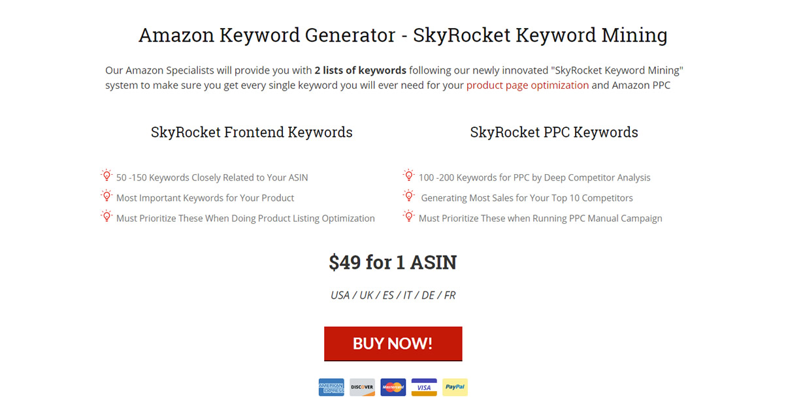Image resolution: width=786 pixels, height=418 pixels.
Task: Click the Discover card icon
Action: [x=362, y=387]
